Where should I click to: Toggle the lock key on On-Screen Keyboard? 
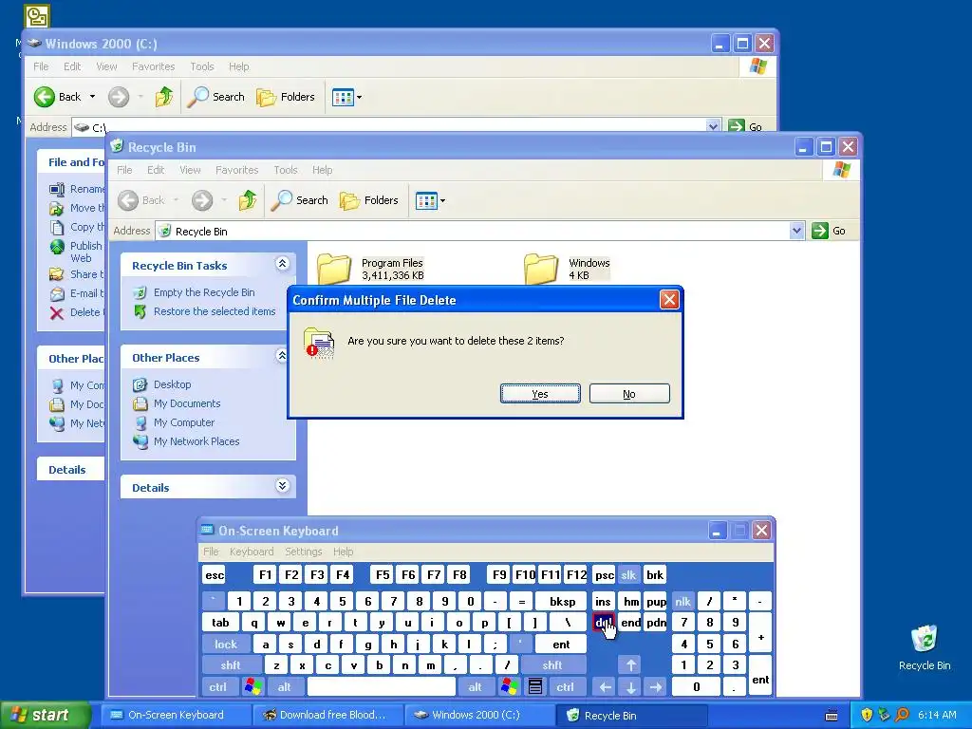click(x=226, y=645)
